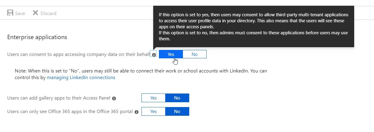This screenshot has height=132, width=374.
Task: Click the X icon beside Discard
Action: (35, 13)
